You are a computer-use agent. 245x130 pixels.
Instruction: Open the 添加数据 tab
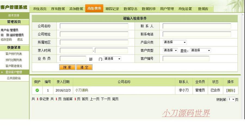[76, 9]
